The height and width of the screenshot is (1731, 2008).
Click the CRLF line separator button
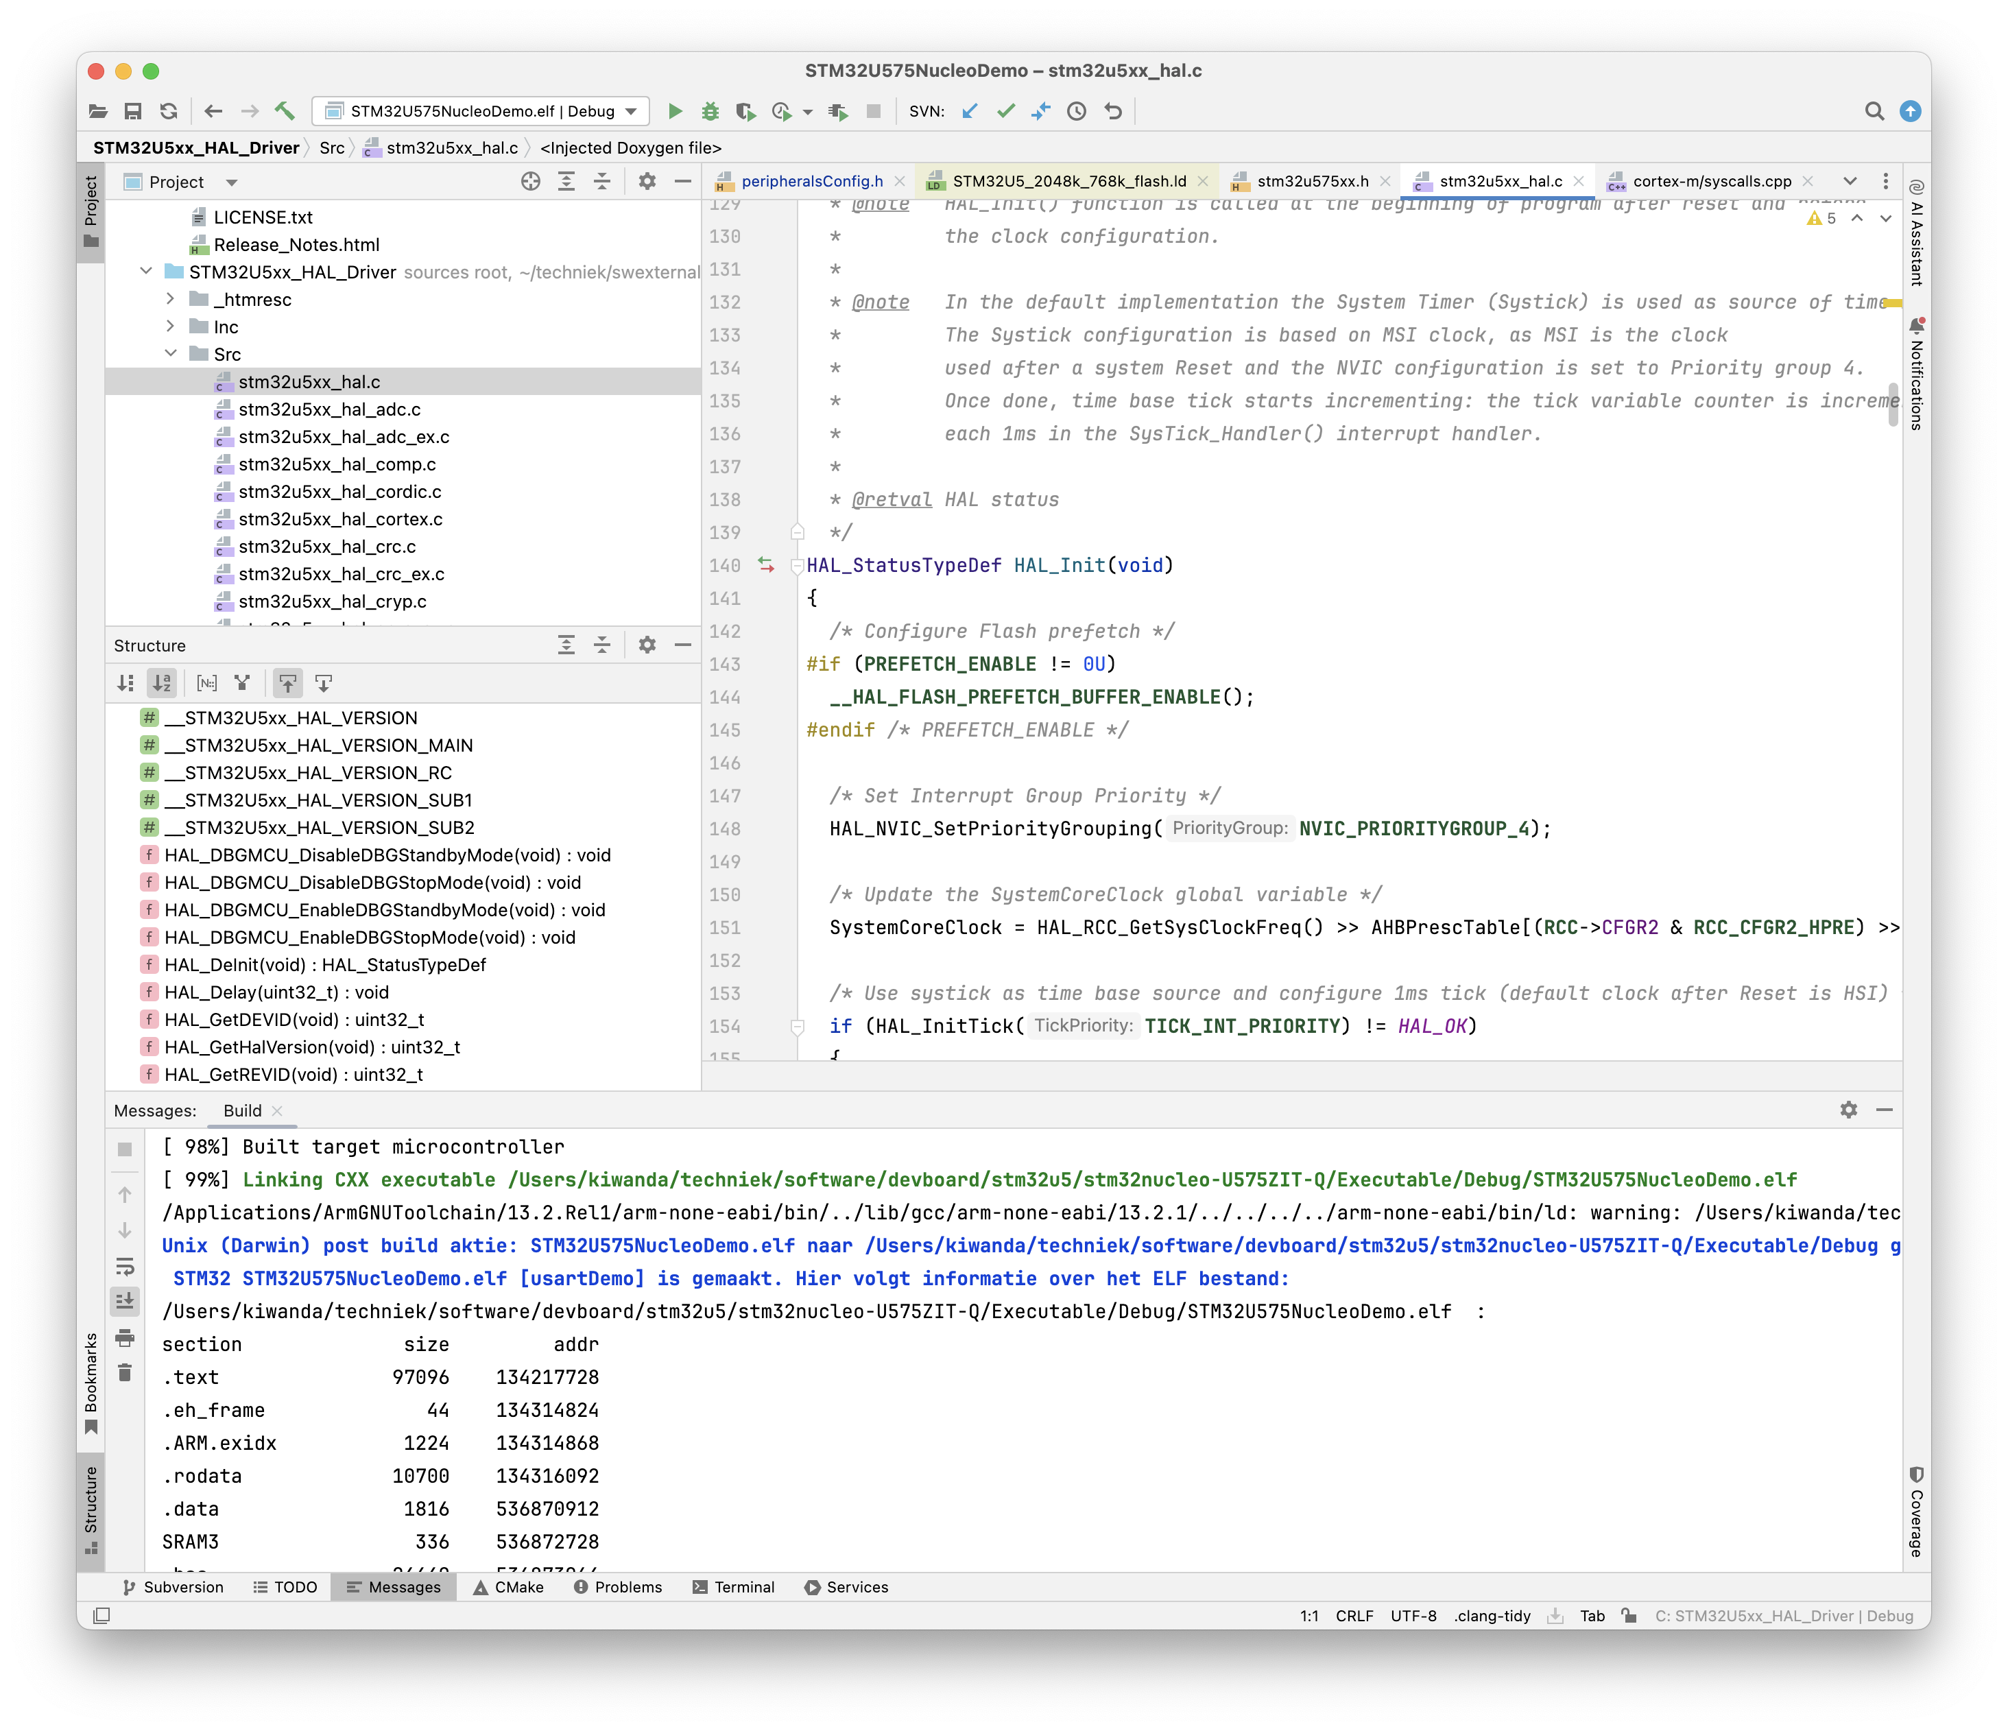[1354, 1616]
